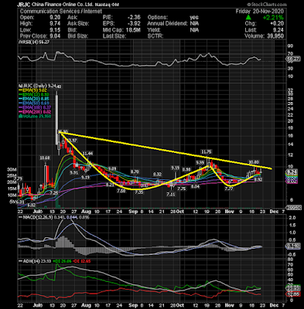Viewport: 304px width, 309px height.
Task: Click the 11.75 peak price label
Action: 207,151
